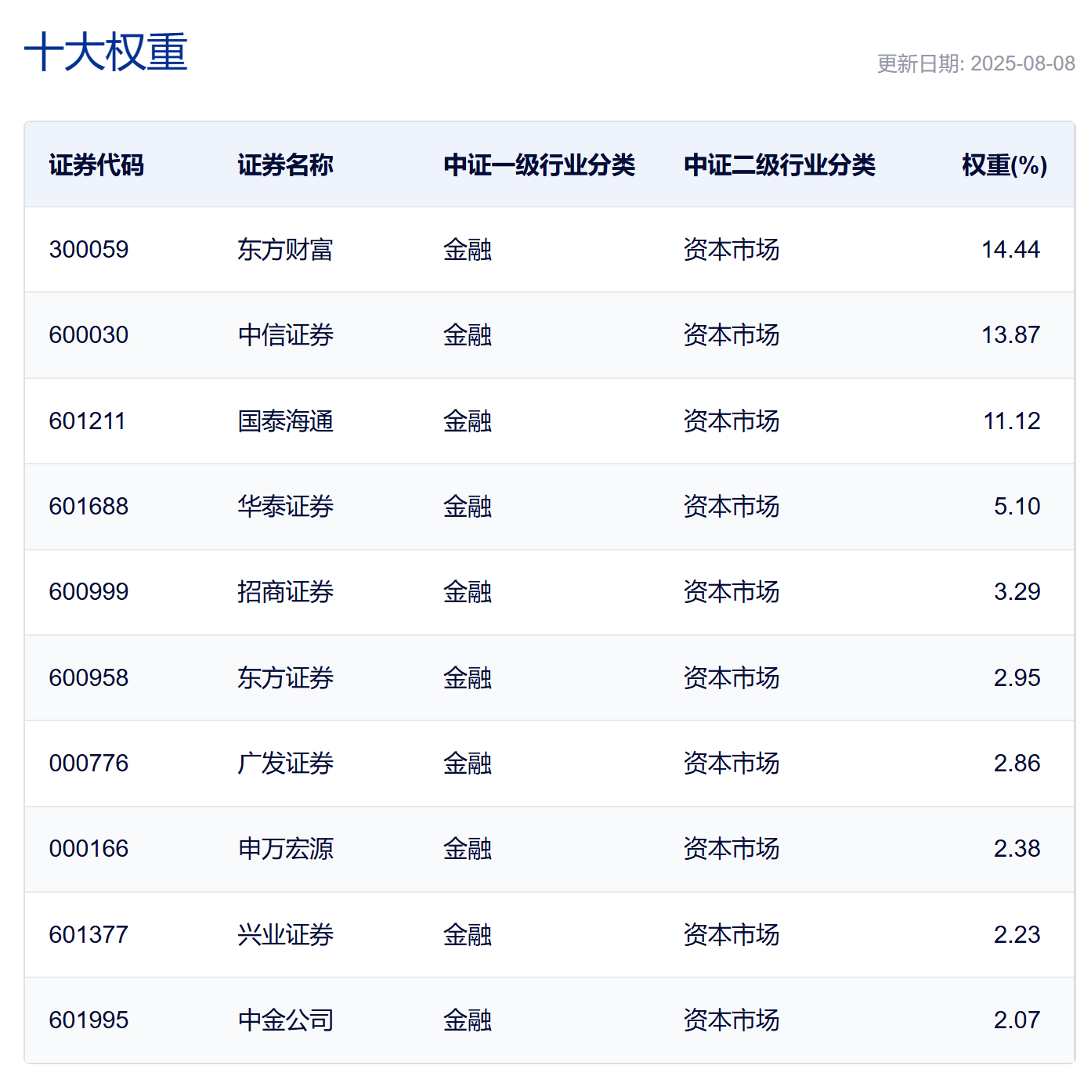Click 金融 in the 中信证券 row
Viewport: 1091px width, 1076px height.
point(468,335)
